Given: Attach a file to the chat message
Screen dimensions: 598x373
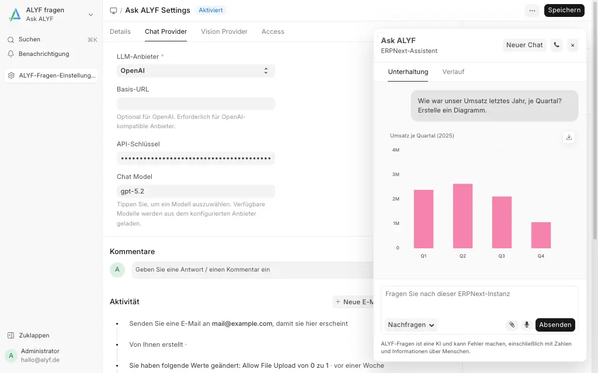Looking at the screenshot, I should 512,325.
